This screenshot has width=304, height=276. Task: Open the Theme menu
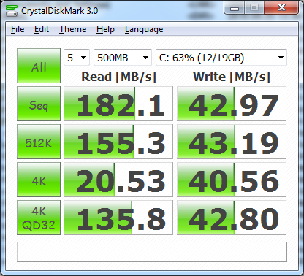pos(72,29)
